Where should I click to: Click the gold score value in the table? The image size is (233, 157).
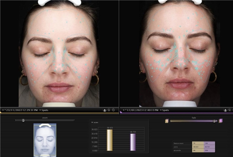coord(196,147)
